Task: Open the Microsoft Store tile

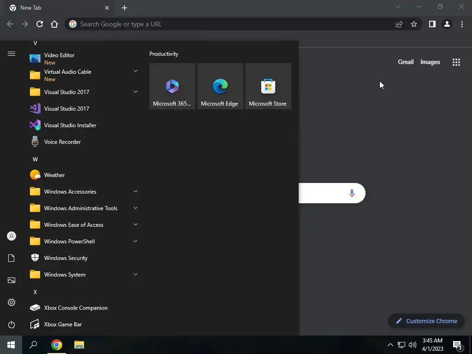Action: pyautogui.click(x=268, y=86)
